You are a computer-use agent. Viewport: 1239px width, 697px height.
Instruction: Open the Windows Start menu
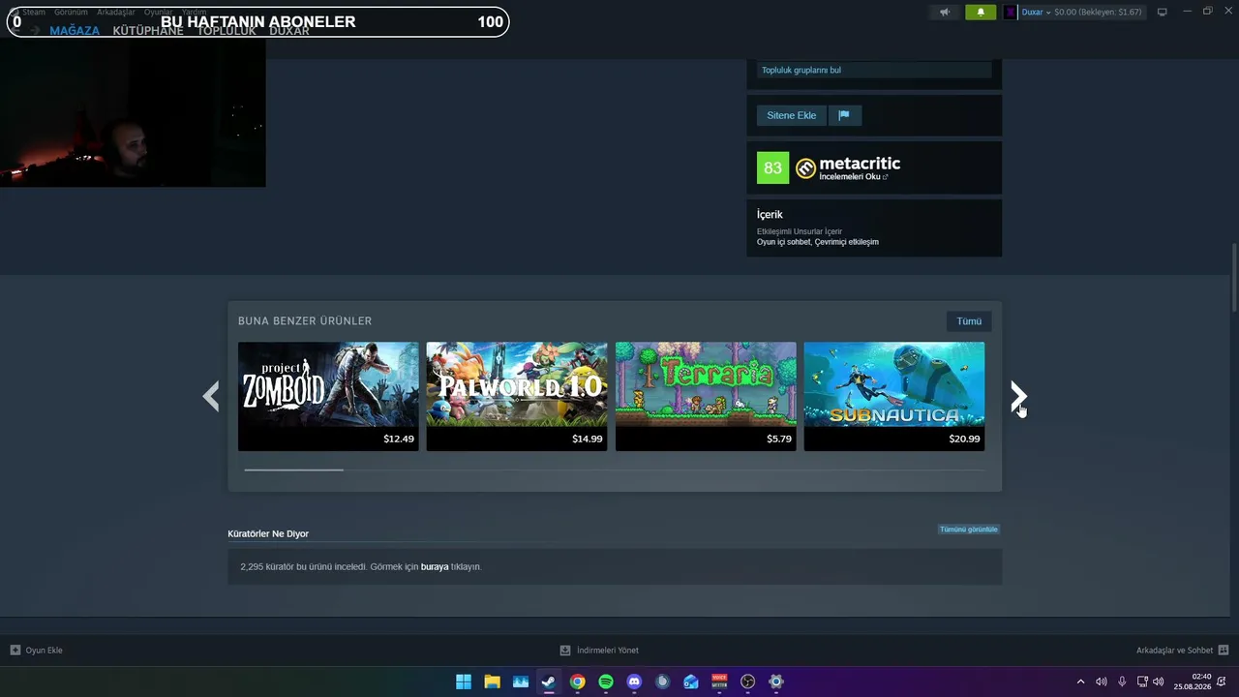464,682
